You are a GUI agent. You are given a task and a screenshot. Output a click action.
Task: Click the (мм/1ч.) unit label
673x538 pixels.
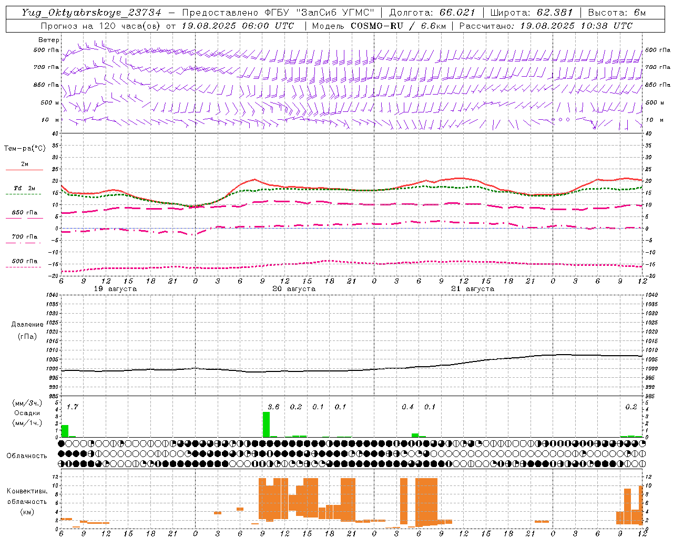pos(27,423)
